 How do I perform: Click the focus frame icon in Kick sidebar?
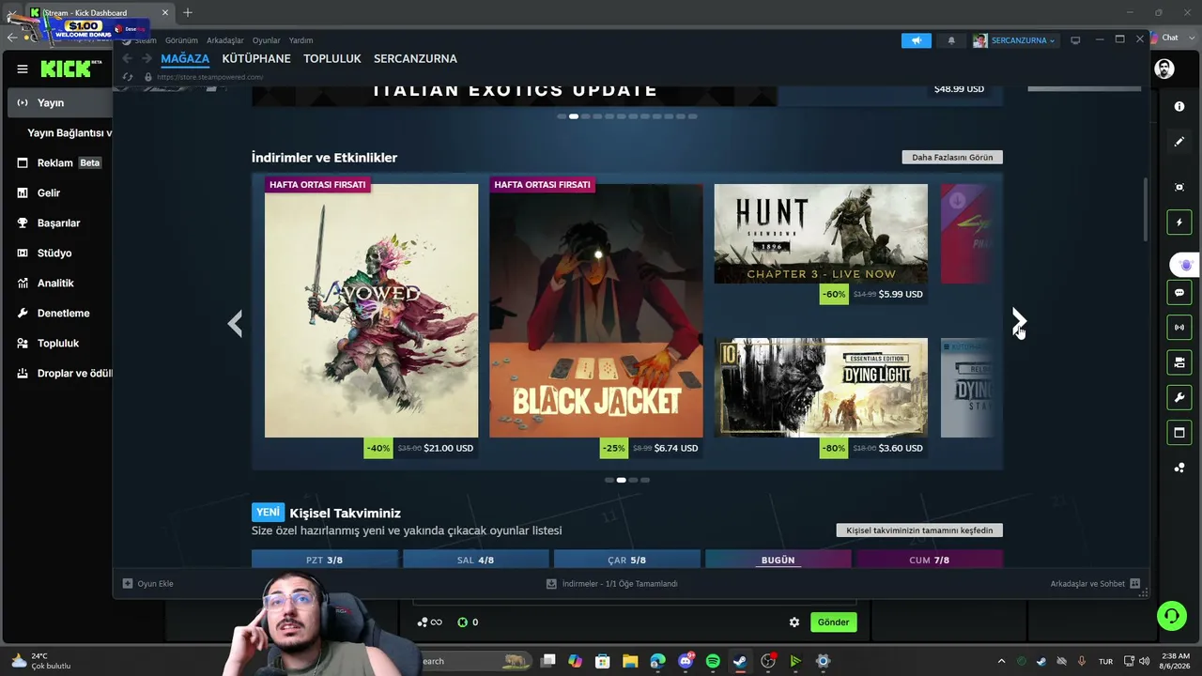pyautogui.click(x=1179, y=187)
